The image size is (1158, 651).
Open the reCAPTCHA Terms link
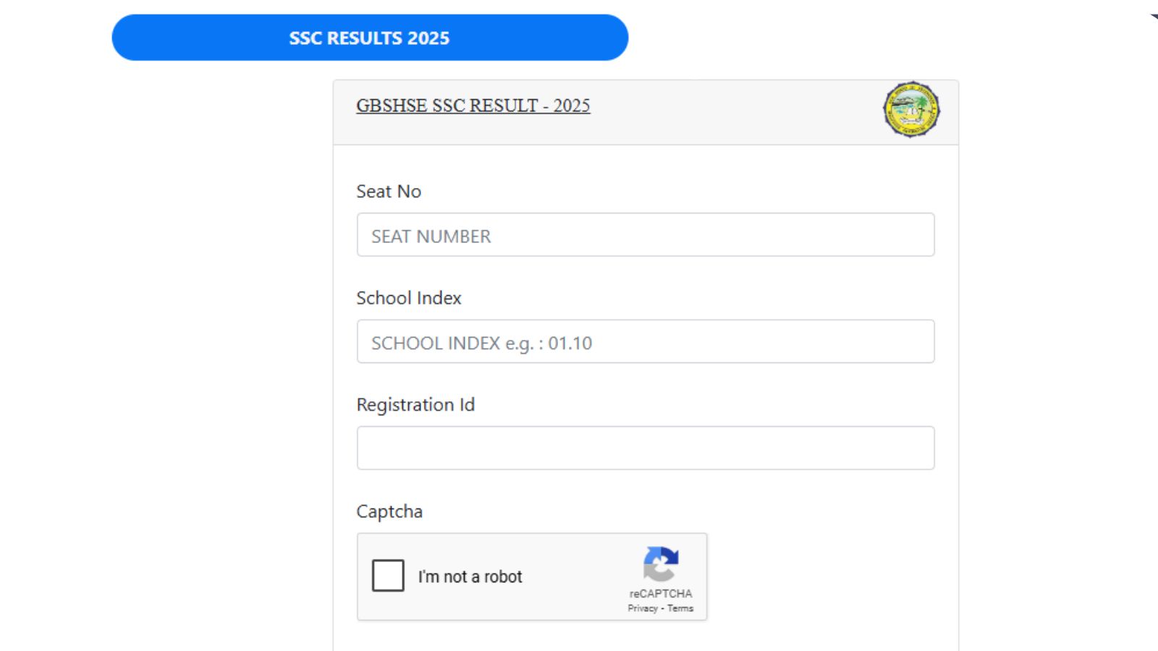point(680,608)
